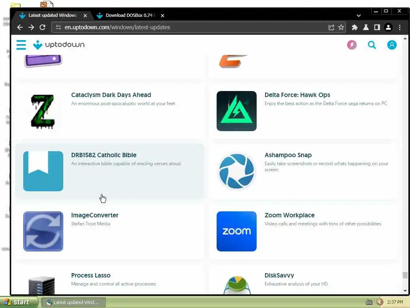
Task: Open Delta Force: Hawk Ops icon
Action: (236, 111)
